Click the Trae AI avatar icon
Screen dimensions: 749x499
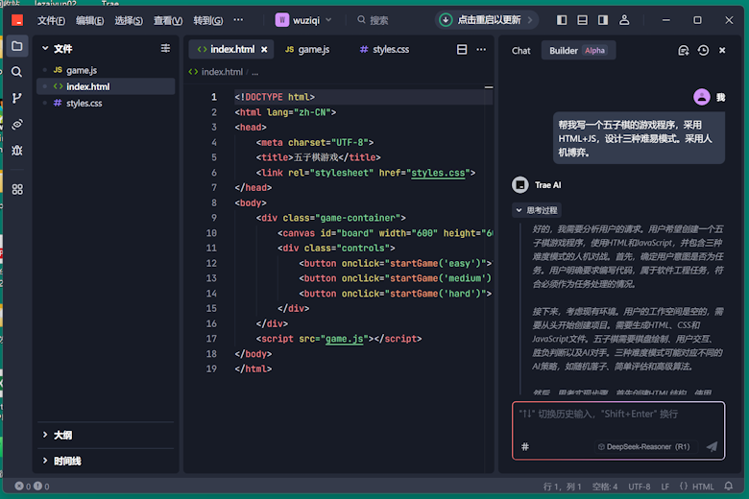[x=519, y=185]
